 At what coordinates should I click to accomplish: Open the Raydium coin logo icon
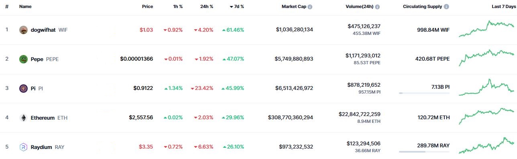coord(23,147)
